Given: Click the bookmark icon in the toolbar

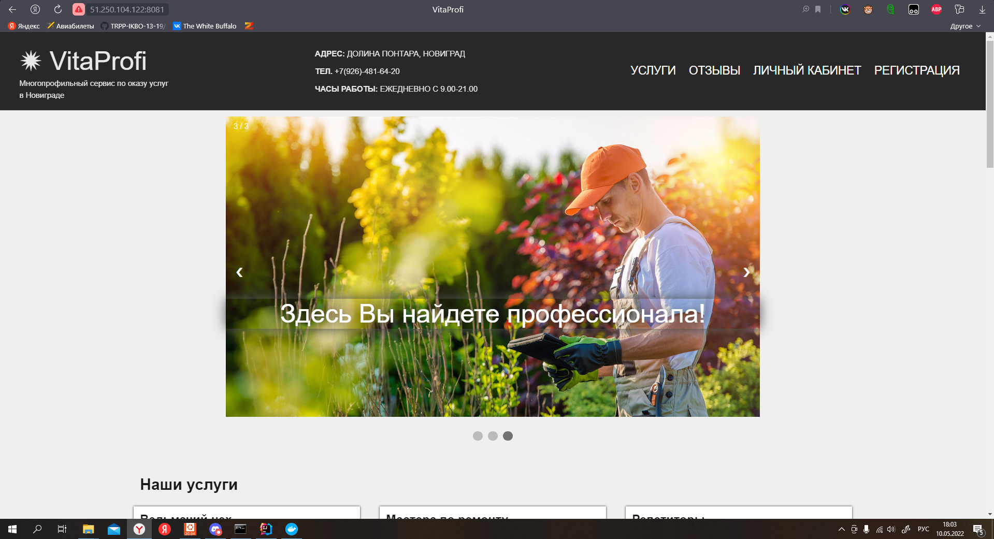Looking at the screenshot, I should 817,9.
